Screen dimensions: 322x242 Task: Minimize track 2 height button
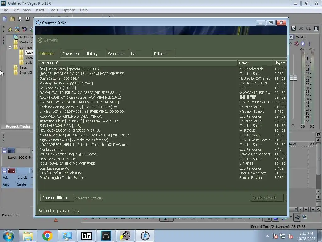point(4,169)
